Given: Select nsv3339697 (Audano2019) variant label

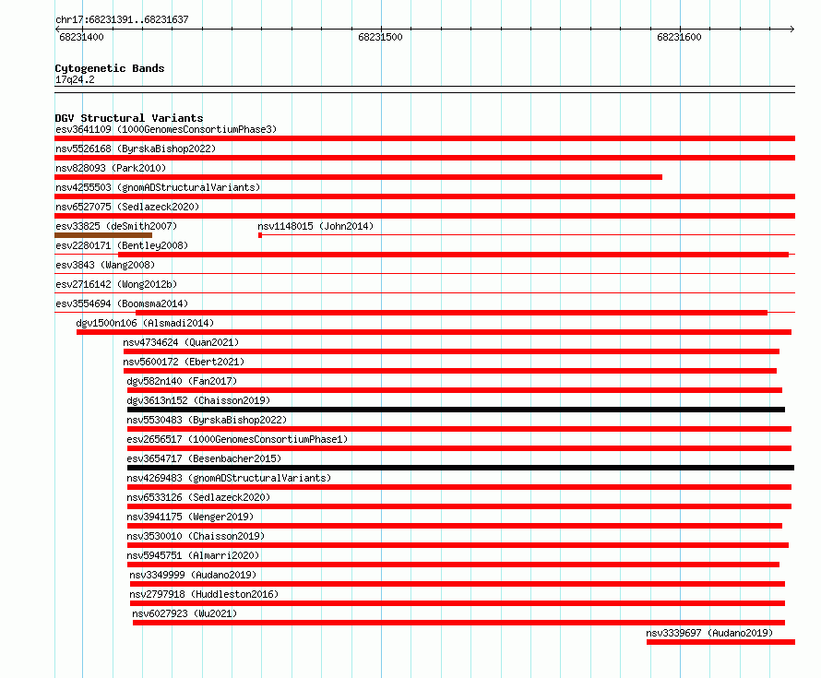Looking at the screenshot, I should pyautogui.click(x=709, y=633).
